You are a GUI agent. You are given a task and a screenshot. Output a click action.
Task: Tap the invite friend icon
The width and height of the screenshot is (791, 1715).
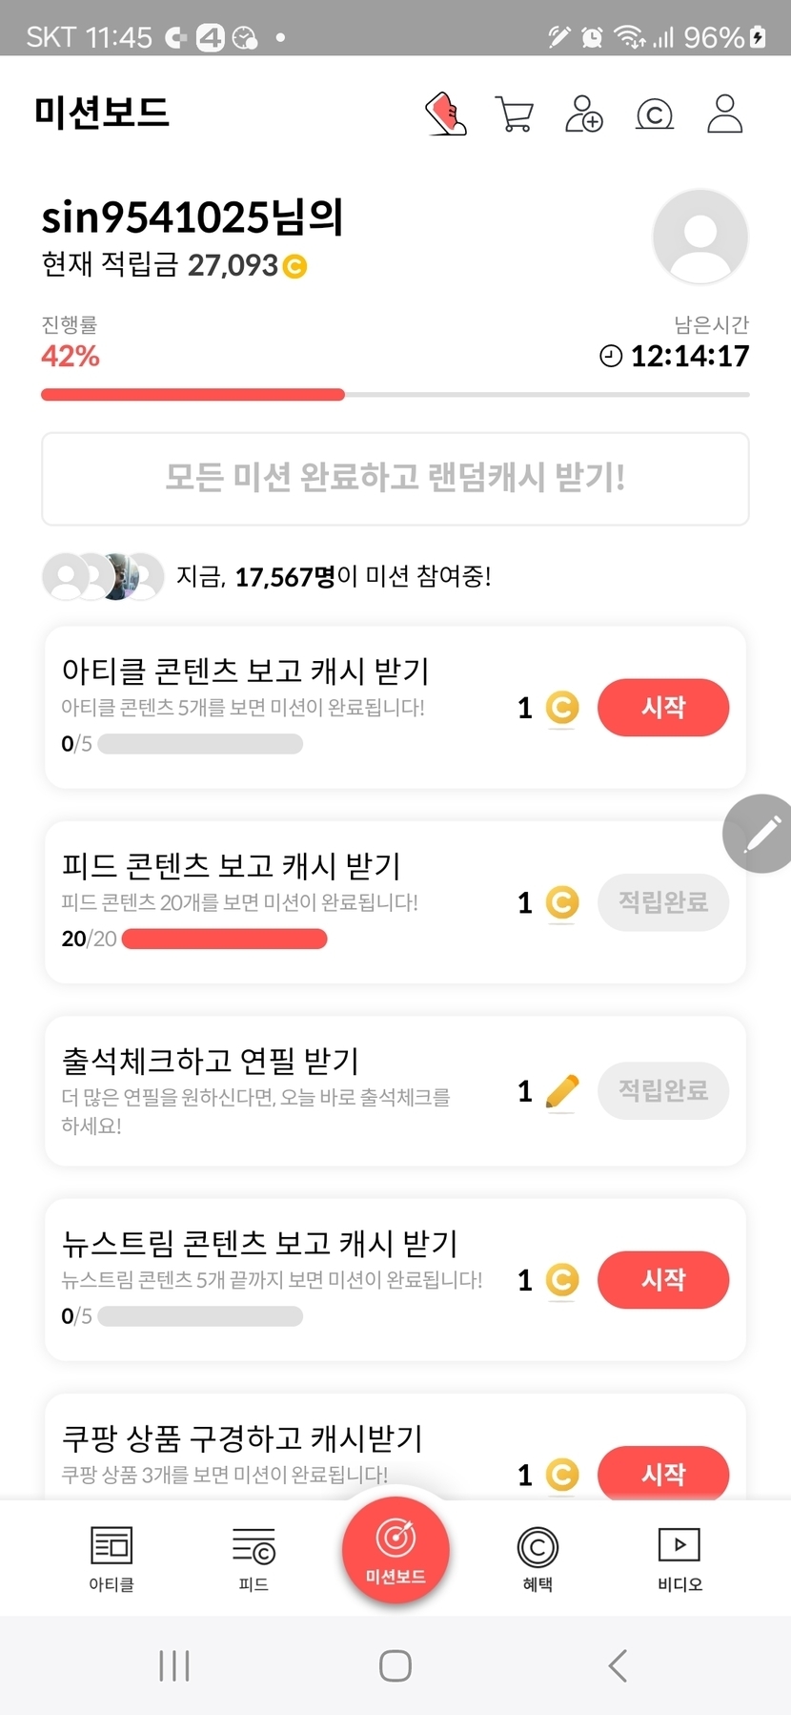pos(583,114)
